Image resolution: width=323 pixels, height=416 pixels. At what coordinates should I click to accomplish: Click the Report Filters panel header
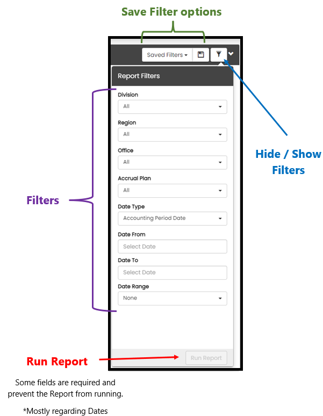(x=173, y=76)
